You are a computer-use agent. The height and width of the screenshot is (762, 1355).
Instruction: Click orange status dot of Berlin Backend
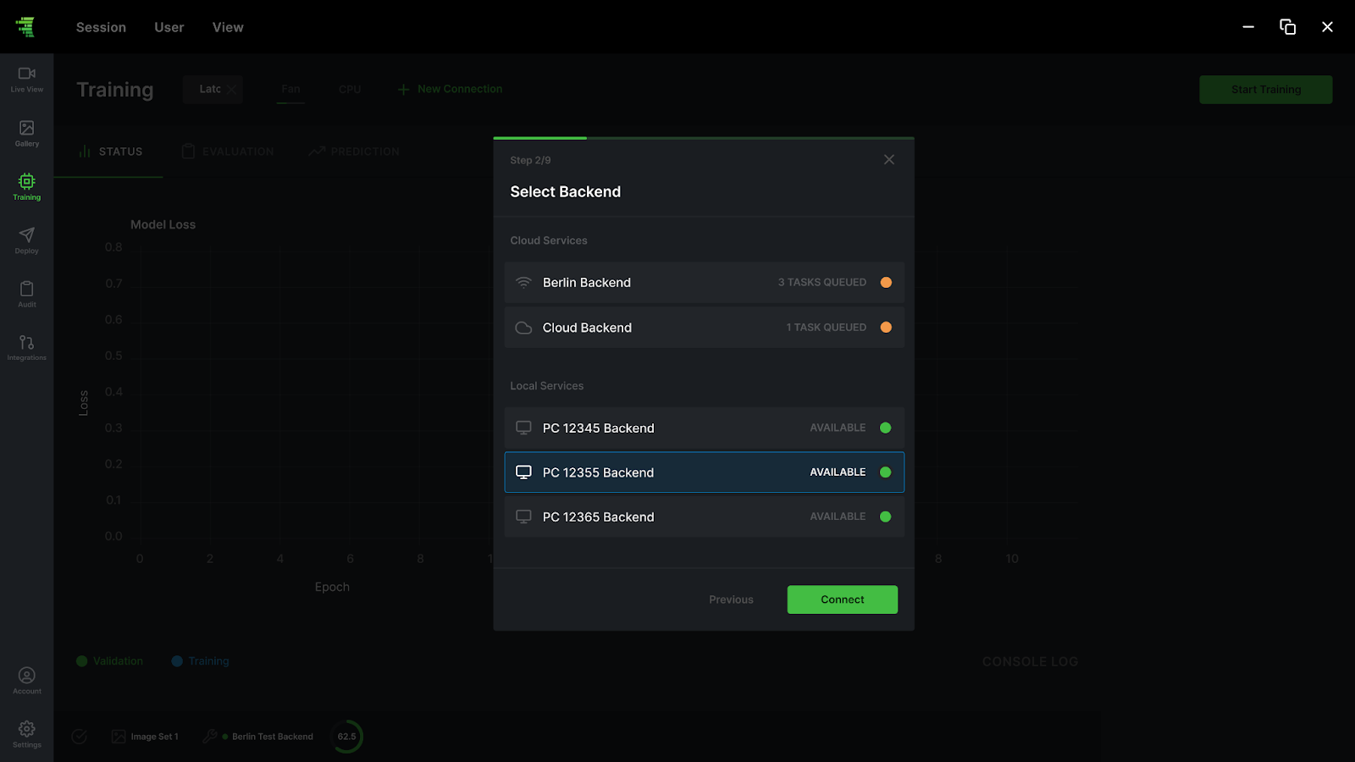click(x=886, y=282)
